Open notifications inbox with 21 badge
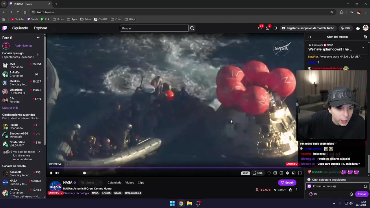 [x=260, y=28]
